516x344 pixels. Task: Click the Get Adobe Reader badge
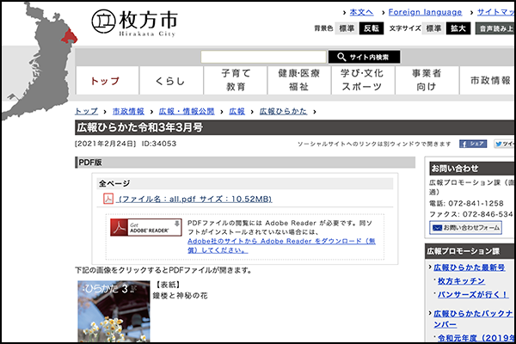click(145, 227)
